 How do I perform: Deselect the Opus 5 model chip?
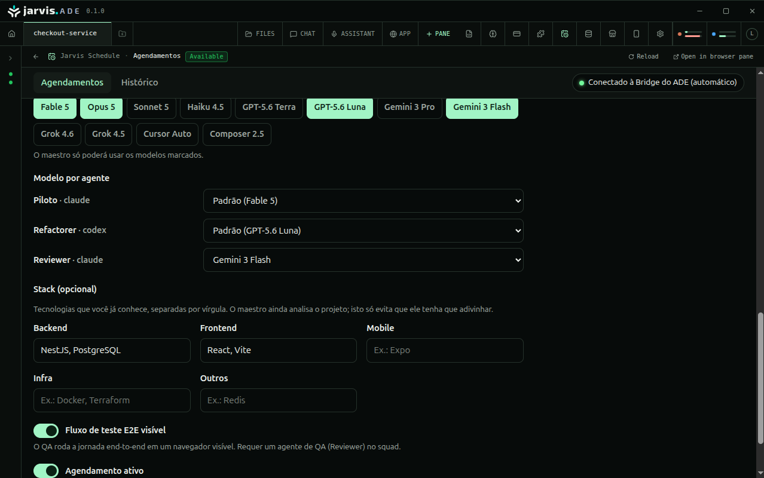coord(102,108)
